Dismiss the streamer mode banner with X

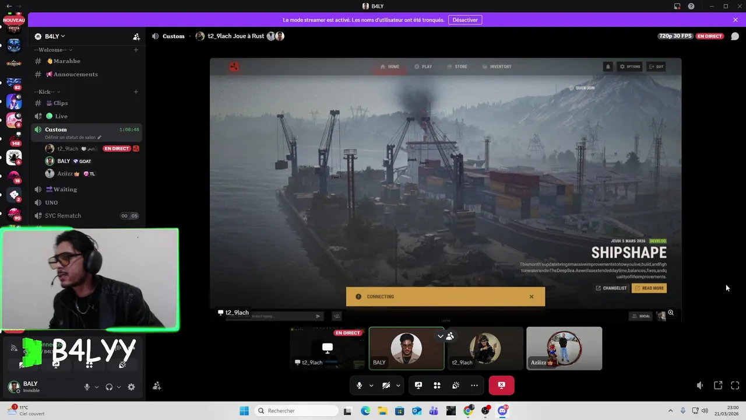[x=736, y=20]
